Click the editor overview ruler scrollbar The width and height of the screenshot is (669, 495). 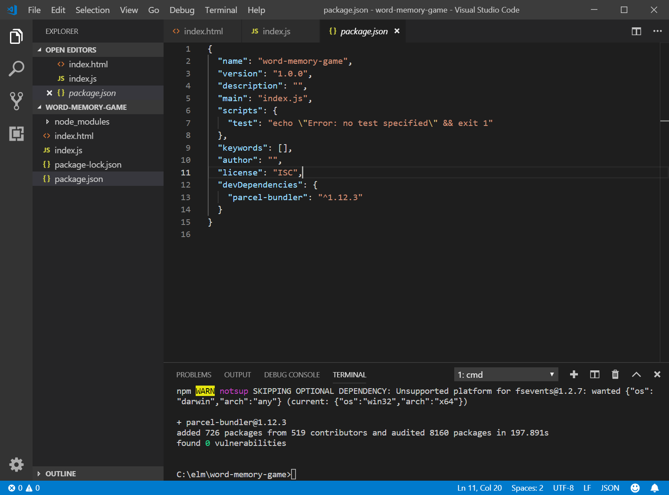pos(664,202)
